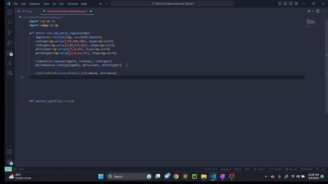Toggle the bottom panel layout icon

(285, 4)
